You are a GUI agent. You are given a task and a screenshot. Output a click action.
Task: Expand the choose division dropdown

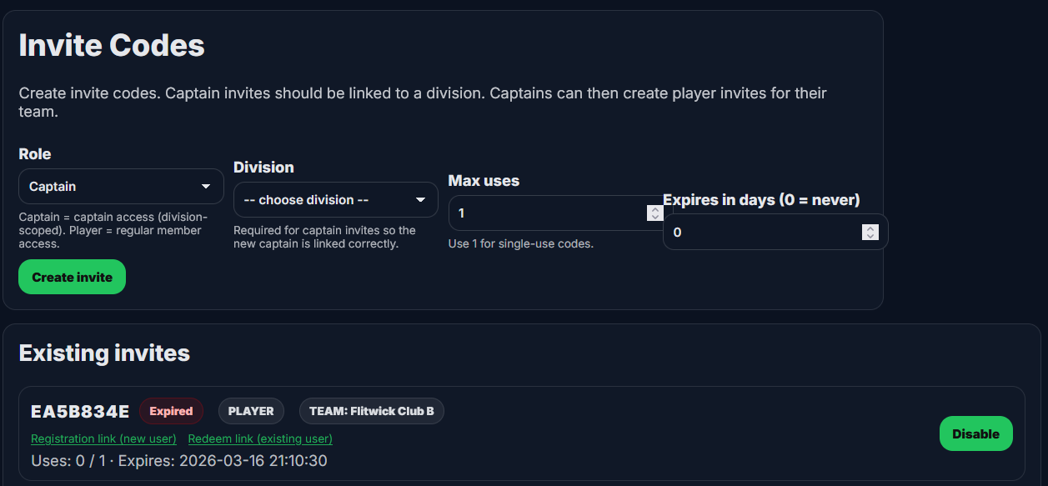pyautogui.click(x=335, y=200)
